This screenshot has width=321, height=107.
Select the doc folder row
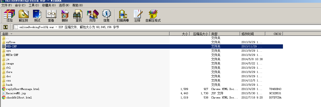point(142,76)
